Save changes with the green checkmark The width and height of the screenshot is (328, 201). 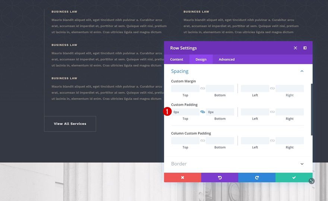(294, 178)
